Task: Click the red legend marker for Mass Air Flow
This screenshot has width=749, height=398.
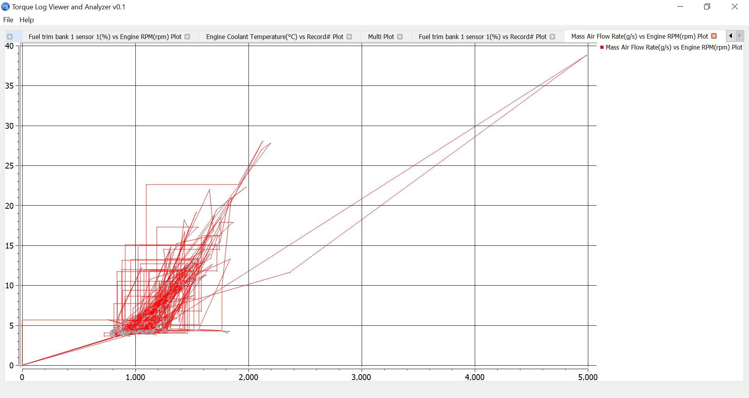Action: tap(602, 47)
